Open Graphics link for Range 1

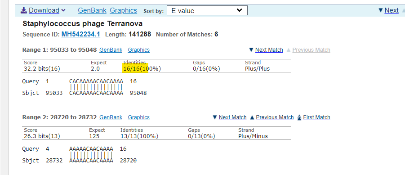click(x=139, y=50)
